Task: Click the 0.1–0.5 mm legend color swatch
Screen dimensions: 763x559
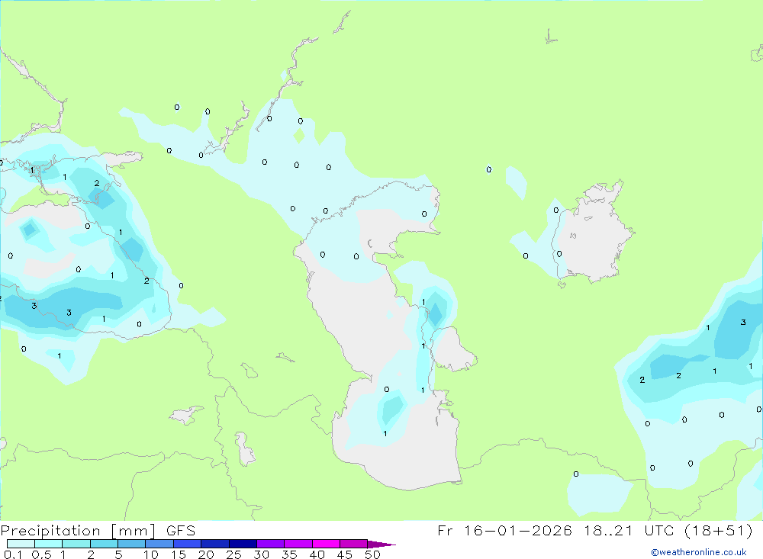Action: (21, 544)
